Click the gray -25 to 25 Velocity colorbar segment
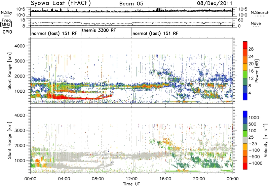This screenshot has height=186, width=269. click(245, 140)
